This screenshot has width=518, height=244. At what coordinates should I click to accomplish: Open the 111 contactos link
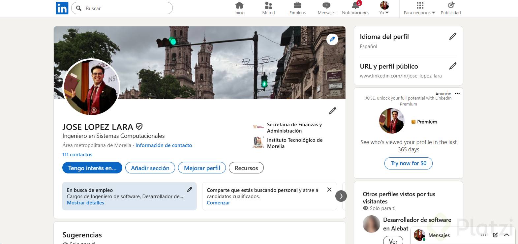[77, 155]
